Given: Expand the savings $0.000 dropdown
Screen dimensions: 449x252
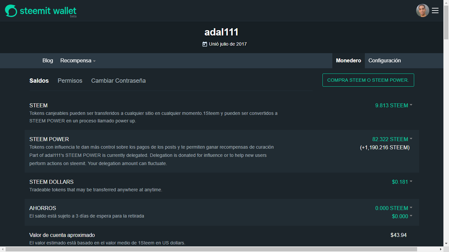Looking at the screenshot, I should [402, 216].
